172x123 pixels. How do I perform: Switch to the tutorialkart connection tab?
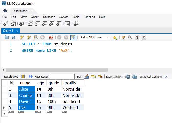(x=19, y=11)
